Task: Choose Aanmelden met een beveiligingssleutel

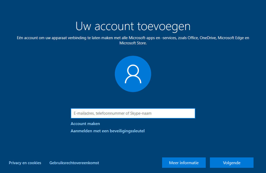Action: pyautogui.click(x=108, y=131)
